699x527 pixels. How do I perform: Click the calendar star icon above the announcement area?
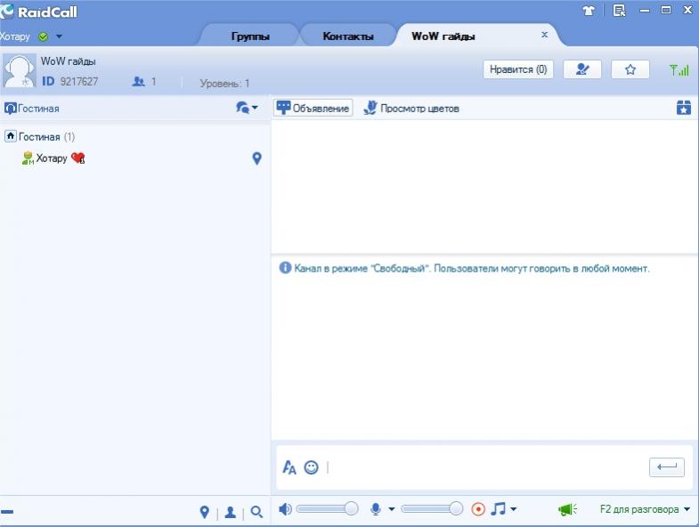(x=683, y=108)
